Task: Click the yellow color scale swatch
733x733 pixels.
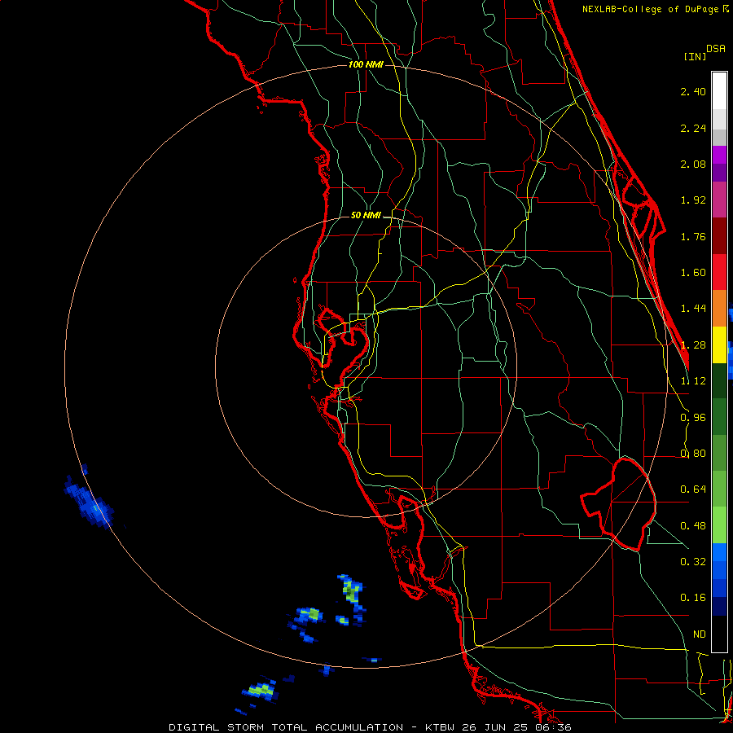Action: point(719,345)
